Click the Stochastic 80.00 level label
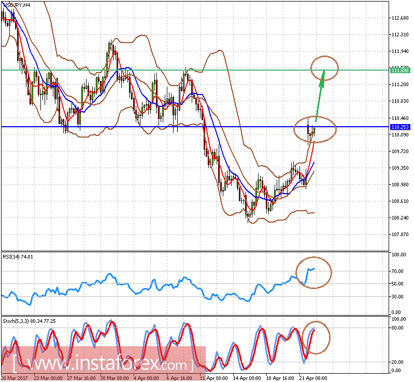 click(398, 328)
